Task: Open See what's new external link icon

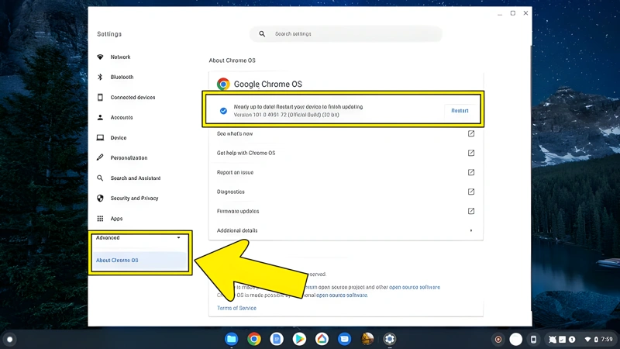Action: [471, 133]
